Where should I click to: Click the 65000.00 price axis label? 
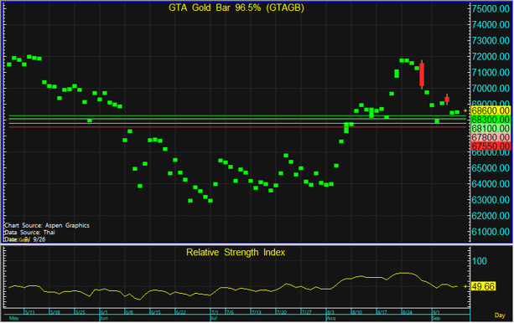491,168
